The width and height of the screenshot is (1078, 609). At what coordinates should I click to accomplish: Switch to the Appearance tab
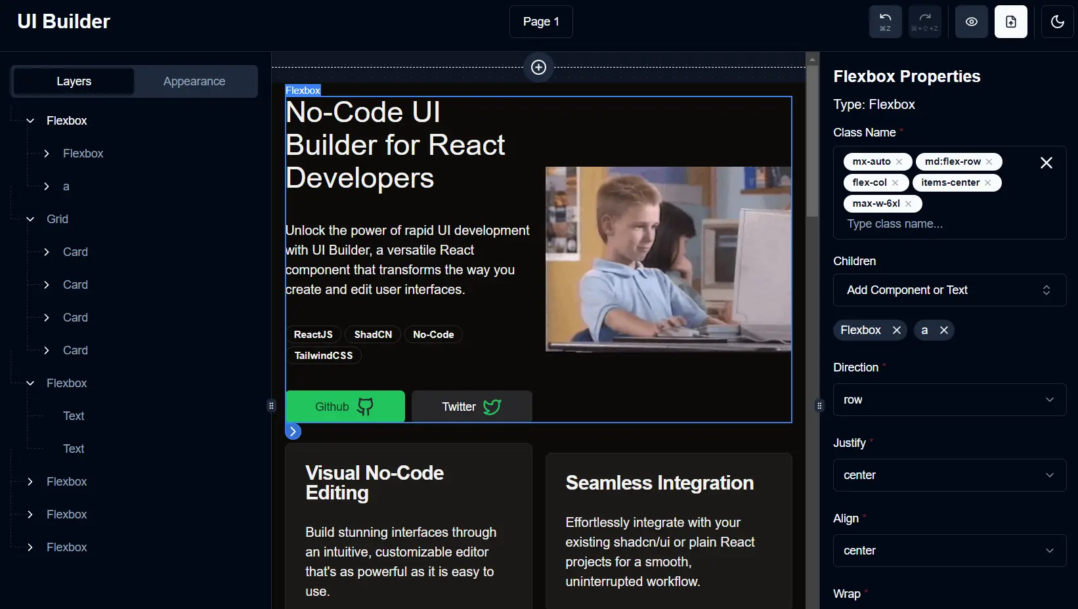point(194,81)
